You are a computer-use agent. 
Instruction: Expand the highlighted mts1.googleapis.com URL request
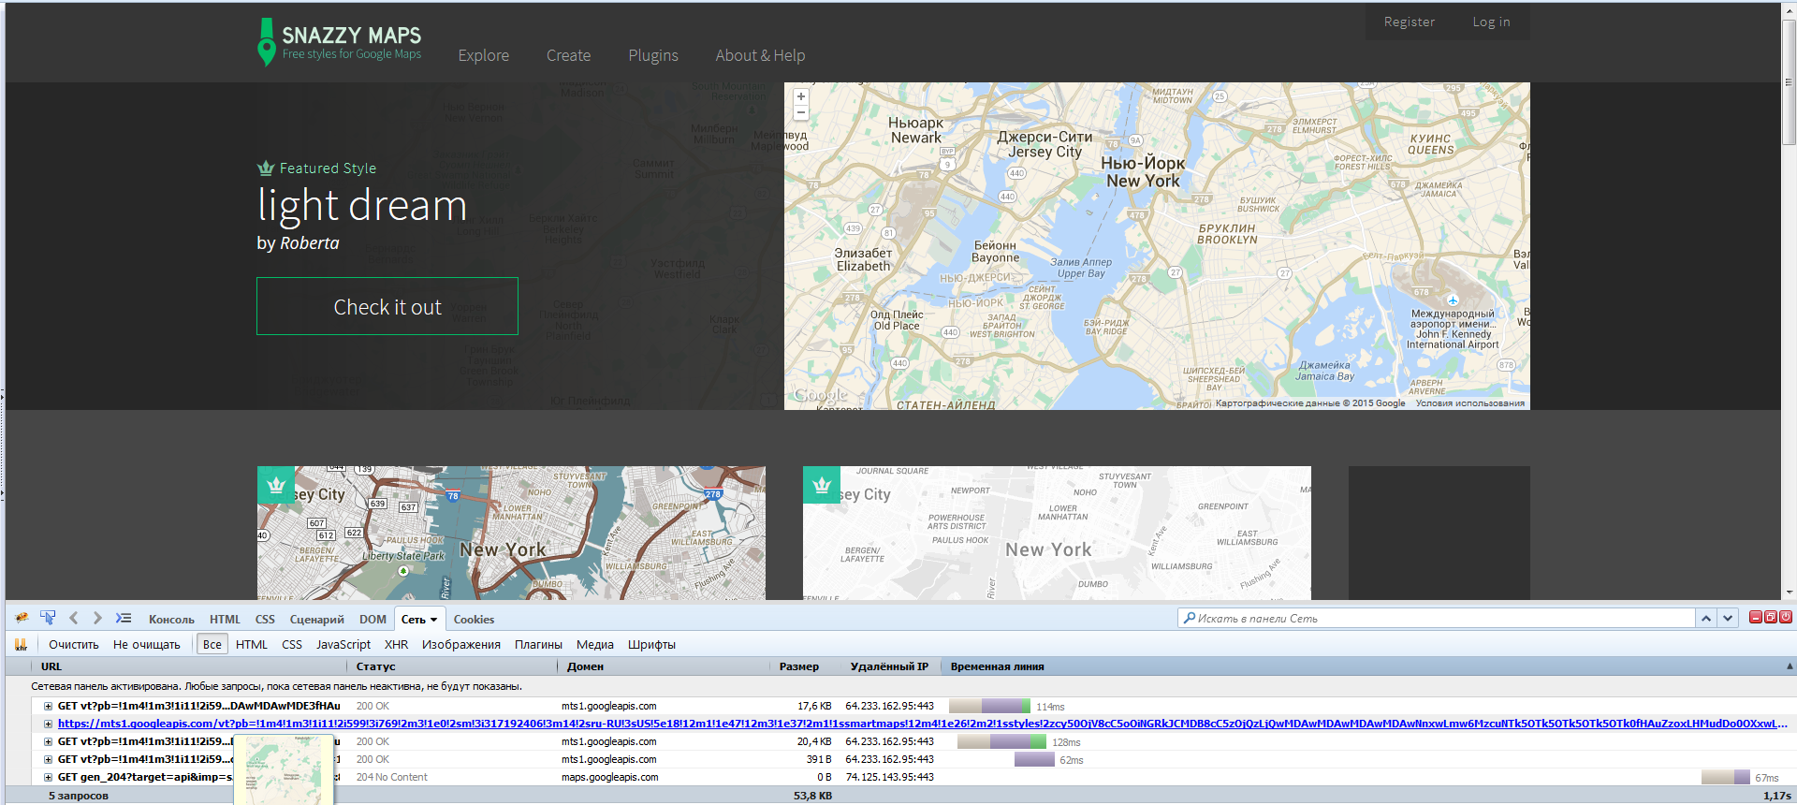(x=48, y=724)
